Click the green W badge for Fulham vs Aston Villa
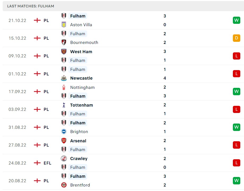 click(x=236, y=20)
